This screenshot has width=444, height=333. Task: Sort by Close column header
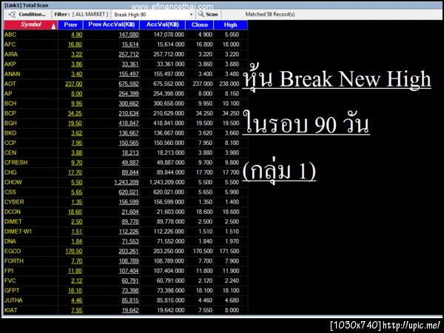(x=200, y=25)
